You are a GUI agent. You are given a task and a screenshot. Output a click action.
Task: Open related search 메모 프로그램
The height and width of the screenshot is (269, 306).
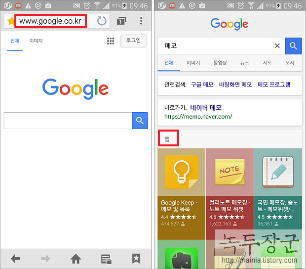pyautogui.click(x=274, y=85)
